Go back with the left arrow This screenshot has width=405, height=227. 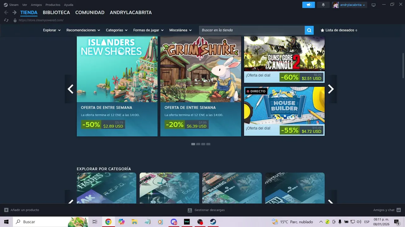pyautogui.click(x=6, y=13)
